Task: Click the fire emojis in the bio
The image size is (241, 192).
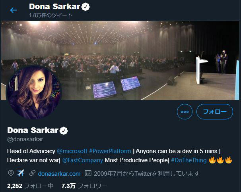Action: click(x=221, y=160)
